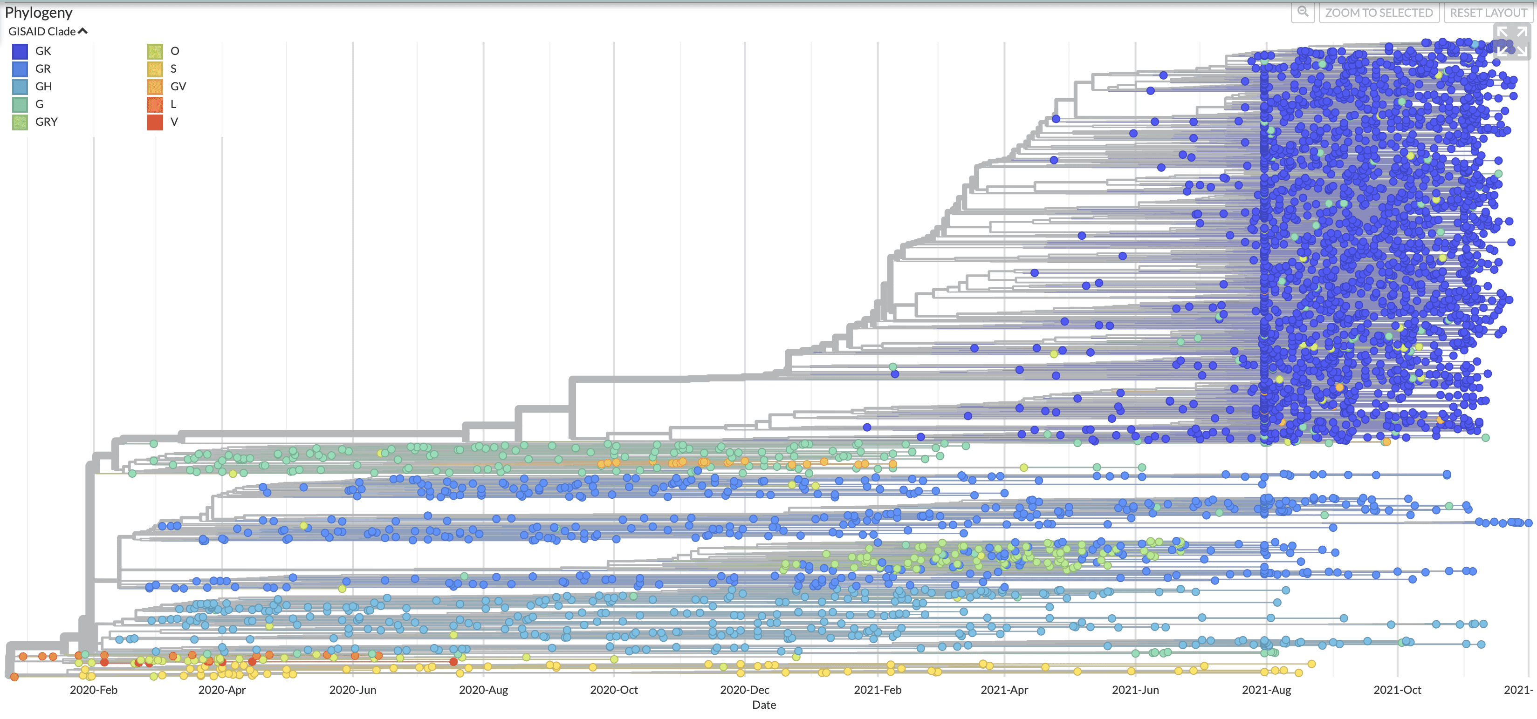Screen dimensions: 1537x719
Task: Select the G clade legend swatch
Action: (x=20, y=104)
